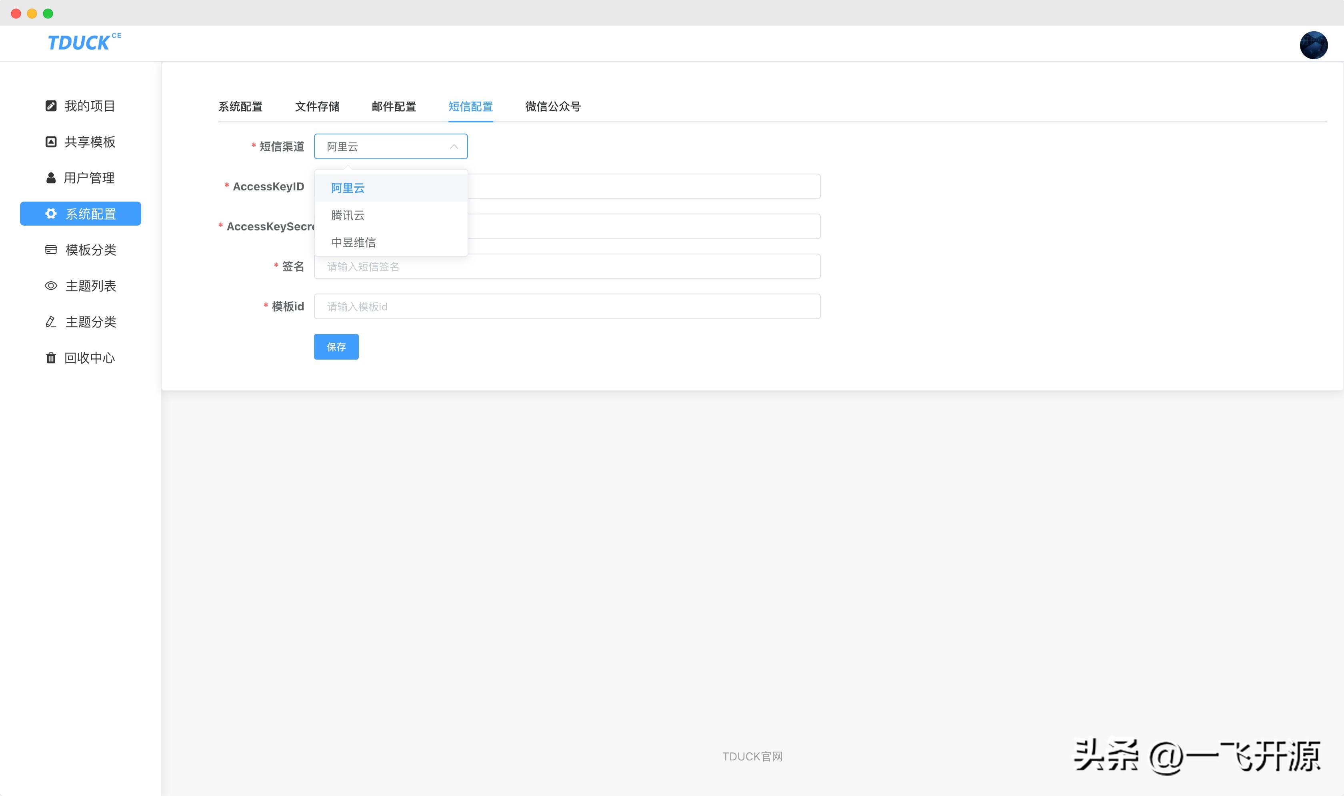Screen dimensions: 1344x796
Task: Open the user avatar menu
Action: coord(1314,44)
